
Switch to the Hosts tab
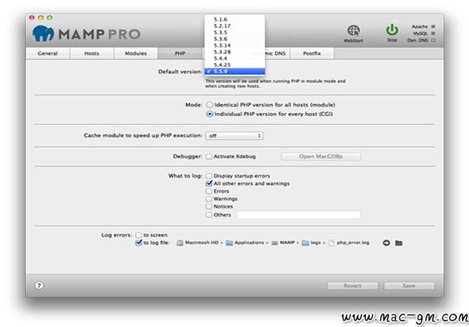pos(91,53)
